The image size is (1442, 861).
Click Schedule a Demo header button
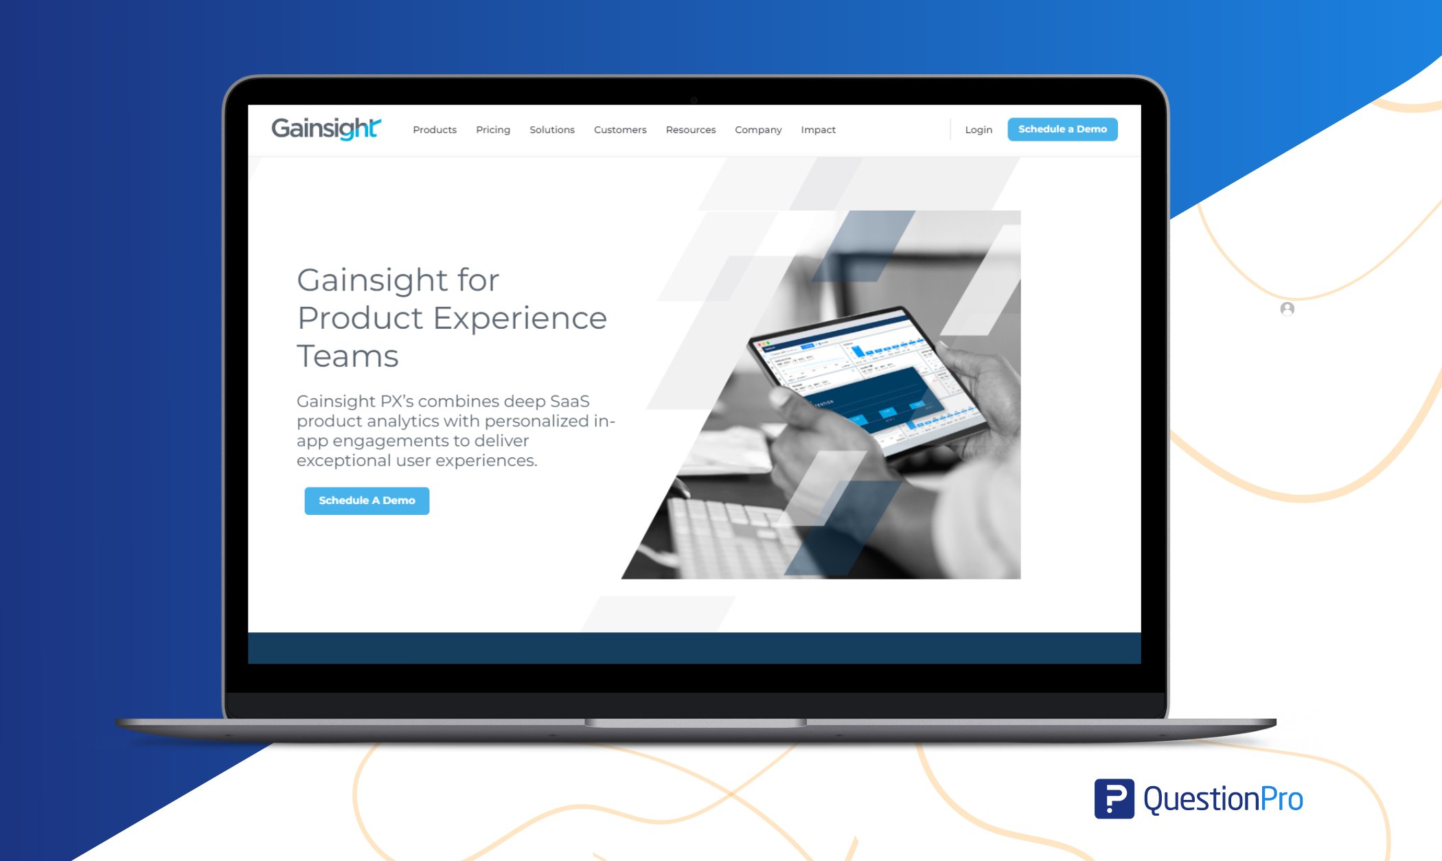coord(1065,129)
